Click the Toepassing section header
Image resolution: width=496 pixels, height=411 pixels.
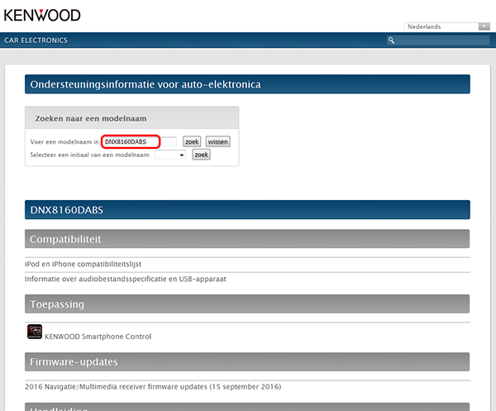click(247, 303)
